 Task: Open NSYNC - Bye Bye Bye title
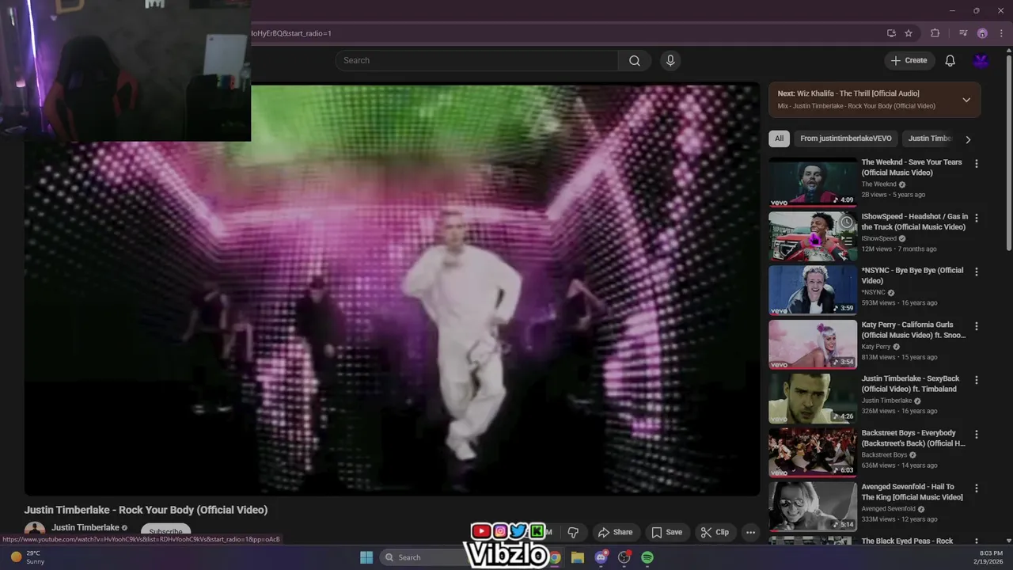click(x=912, y=275)
